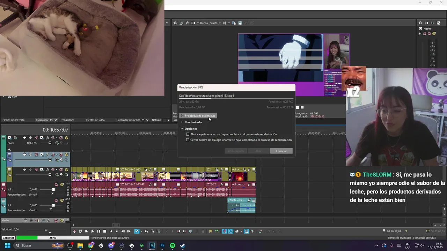Open track 4 hamburger menu

[x=3, y=184]
